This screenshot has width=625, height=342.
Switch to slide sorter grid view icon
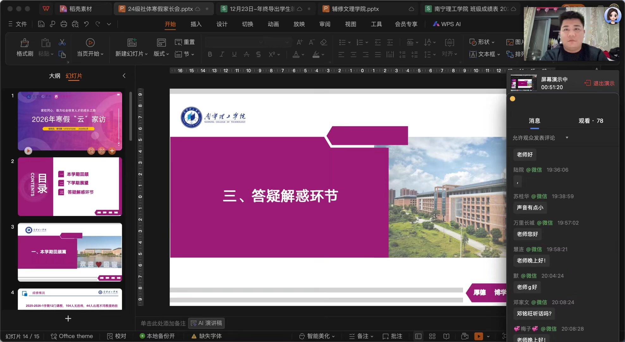(432, 336)
